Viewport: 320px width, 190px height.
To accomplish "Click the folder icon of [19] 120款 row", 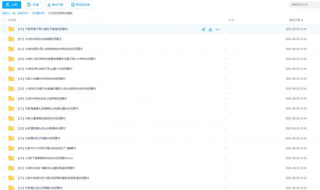I will pyautogui.click(x=11, y=158).
